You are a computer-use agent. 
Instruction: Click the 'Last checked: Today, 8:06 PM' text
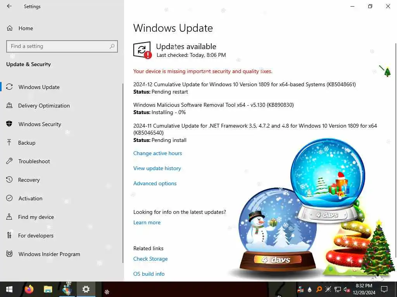pyautogui.click(x=191, y=55)
